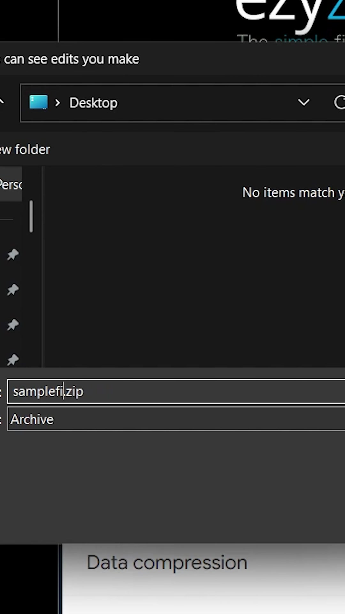
Task: Click the navigation pane scrollbar
Action: [31, 216]
